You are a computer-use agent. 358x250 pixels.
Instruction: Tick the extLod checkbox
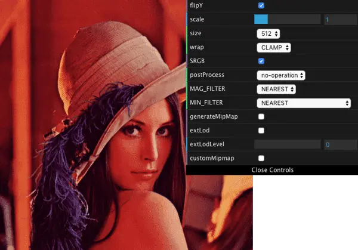261,131
